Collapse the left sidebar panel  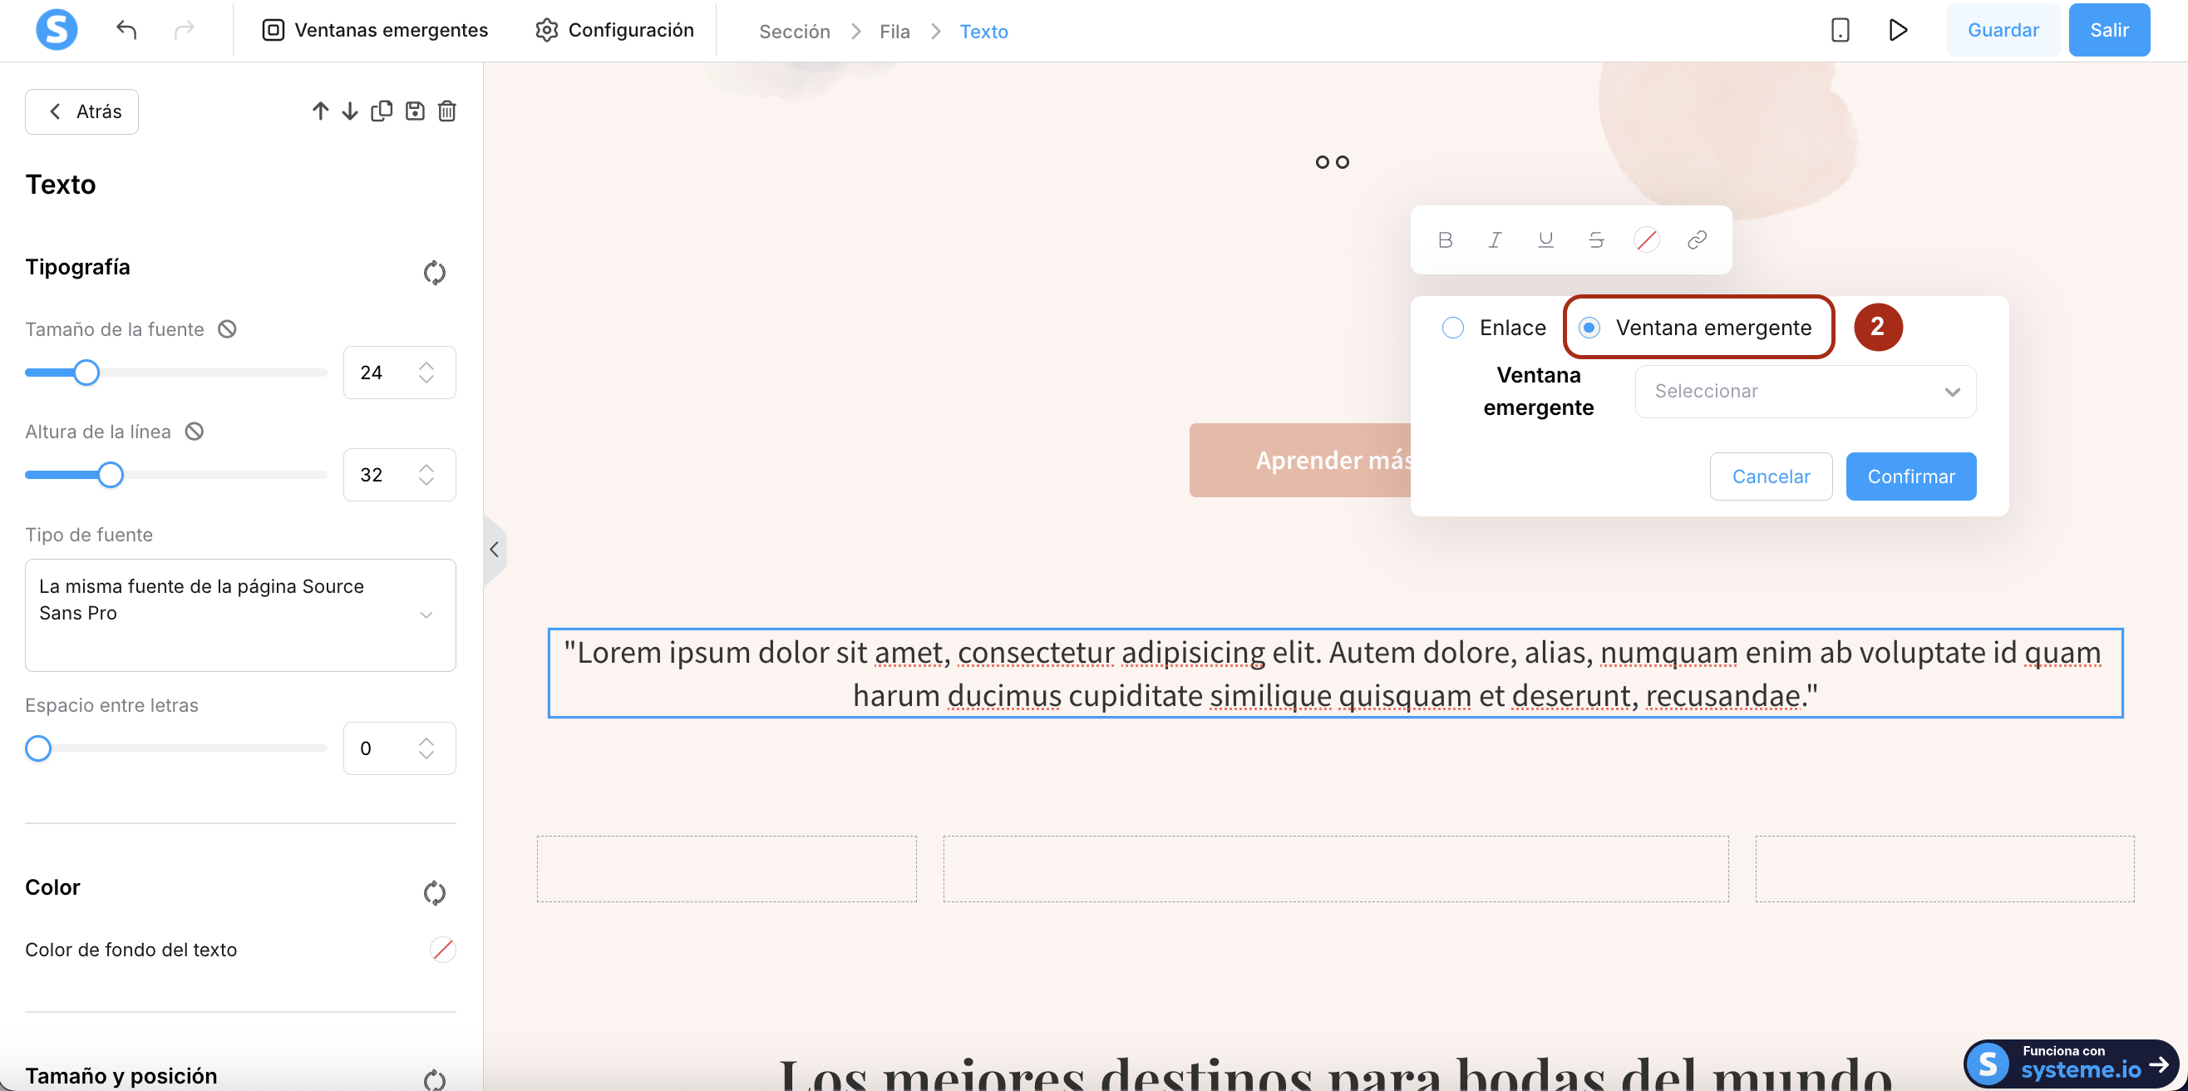495,550
